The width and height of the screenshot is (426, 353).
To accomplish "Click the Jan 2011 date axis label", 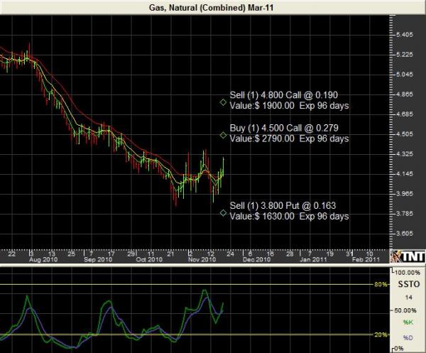I will 313,259.
